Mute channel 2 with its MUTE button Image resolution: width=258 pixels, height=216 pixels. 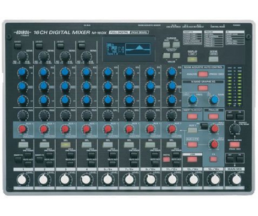pos(49,164)
